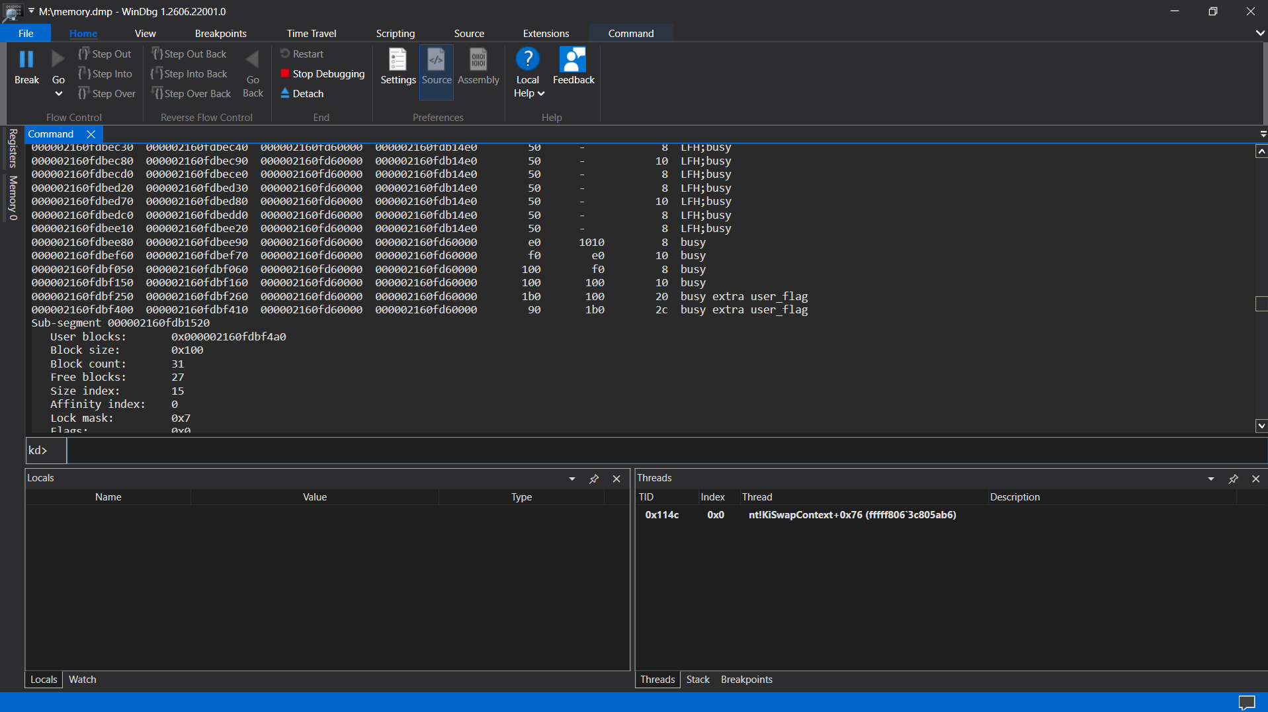Close the Command window tab
The width and height of the screenshot is (1268, 712).
tap(91, 134)
